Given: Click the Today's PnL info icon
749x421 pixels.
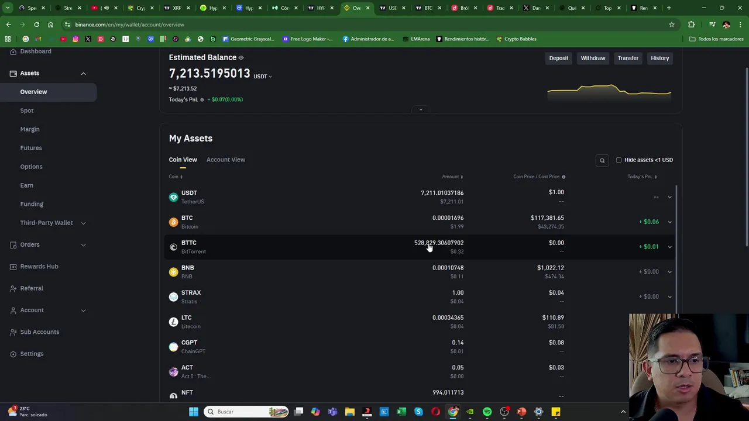Looking at the screenshot, I should pos(202,99).
